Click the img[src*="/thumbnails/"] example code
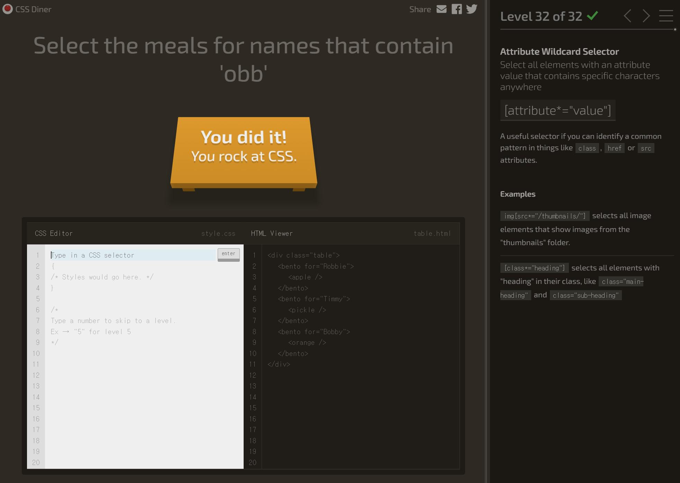The image size is (680, 483). (545, 216)
